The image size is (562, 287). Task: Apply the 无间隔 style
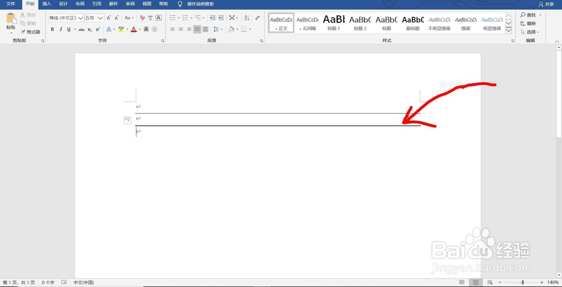(307, 23)
